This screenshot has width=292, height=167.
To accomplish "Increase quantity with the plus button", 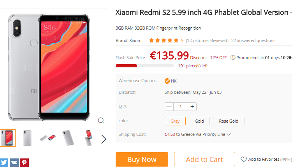I will (192, 107).
